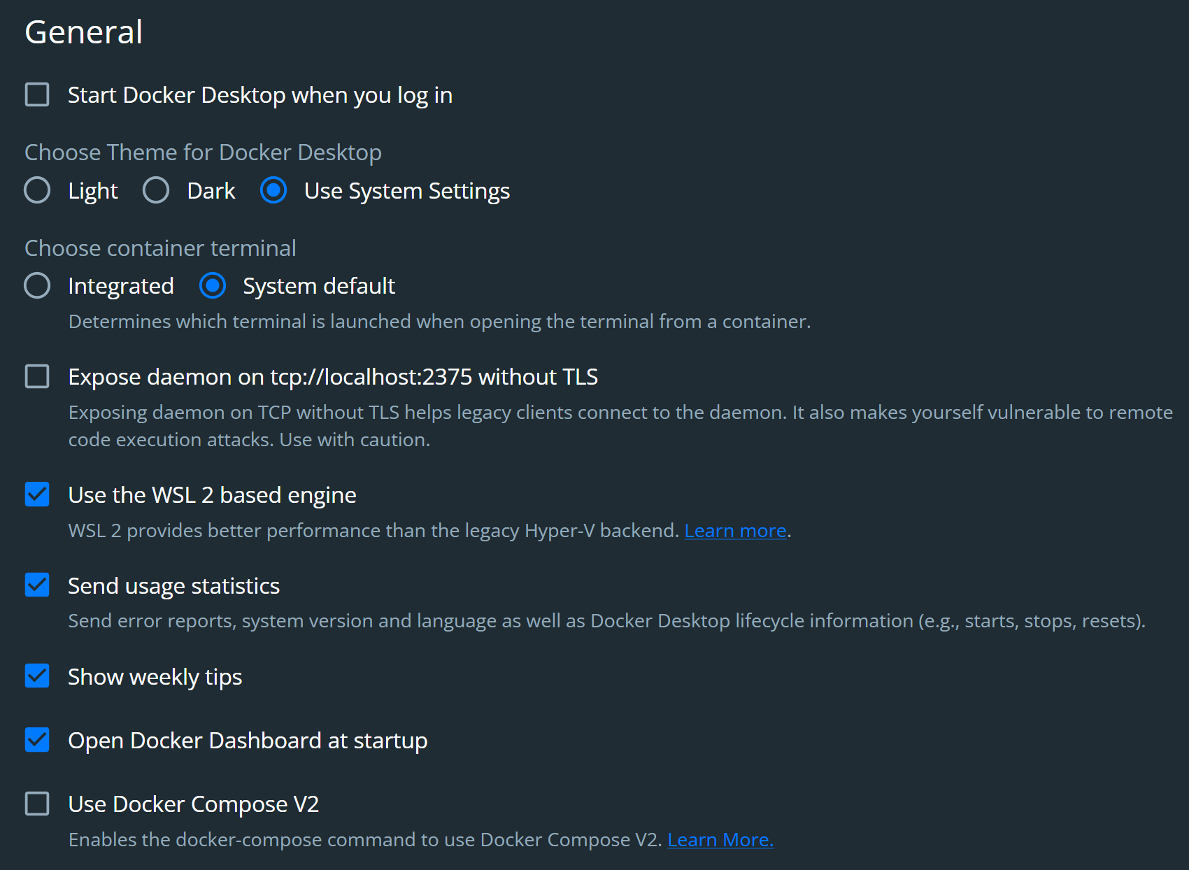This screenshot has width=1189, height=870.
Task: Uncheck Send usage statistics
Action: (x=37, y=585)
